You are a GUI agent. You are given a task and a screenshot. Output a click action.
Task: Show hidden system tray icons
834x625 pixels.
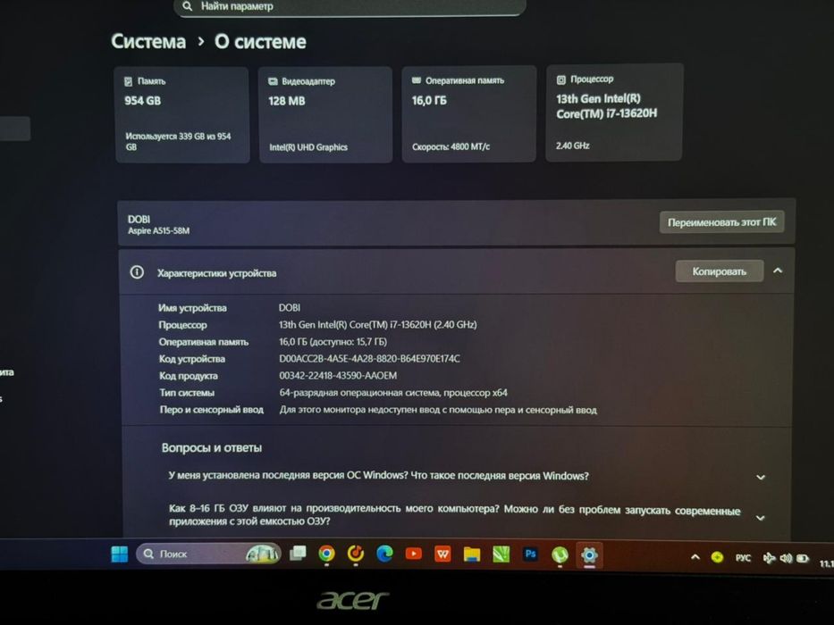point(695,557)
